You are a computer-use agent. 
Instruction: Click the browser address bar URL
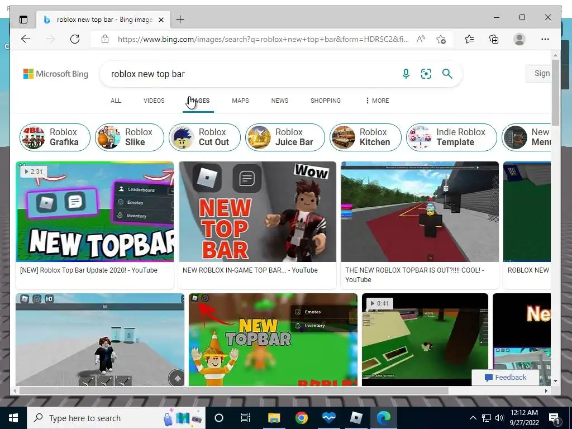click(263, 39)
